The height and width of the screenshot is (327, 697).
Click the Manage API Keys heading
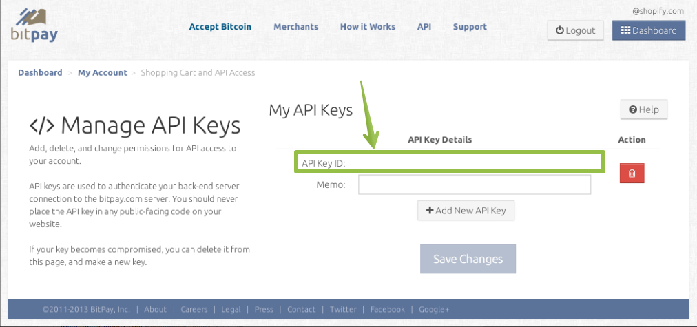[x=135, y=125]
